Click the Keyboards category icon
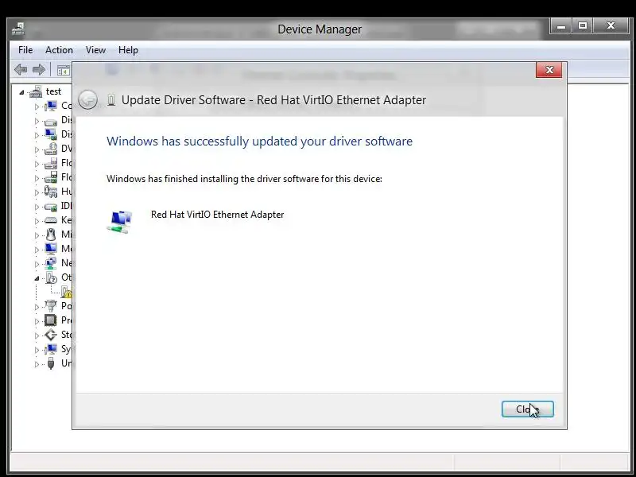The image size is (636, 477). point(51,220)
